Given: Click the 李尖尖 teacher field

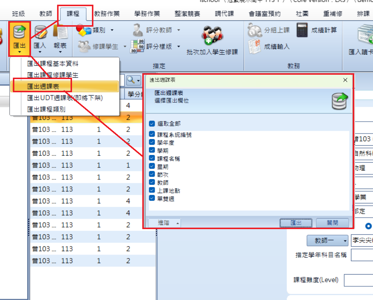Looking at the screenshot, I should pos(362,241).
